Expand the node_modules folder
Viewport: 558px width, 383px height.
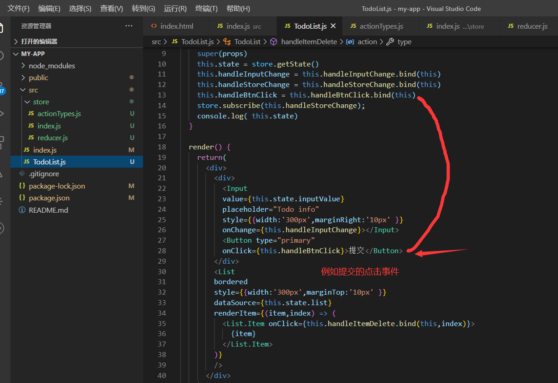77,66
